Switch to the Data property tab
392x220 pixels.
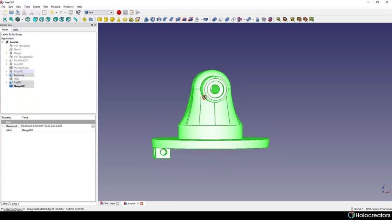(x=14, y=204)
